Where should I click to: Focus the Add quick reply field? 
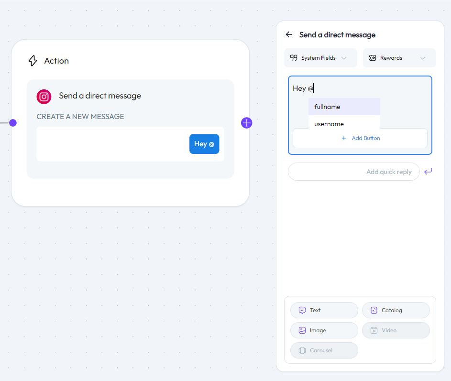coord(353,172)
